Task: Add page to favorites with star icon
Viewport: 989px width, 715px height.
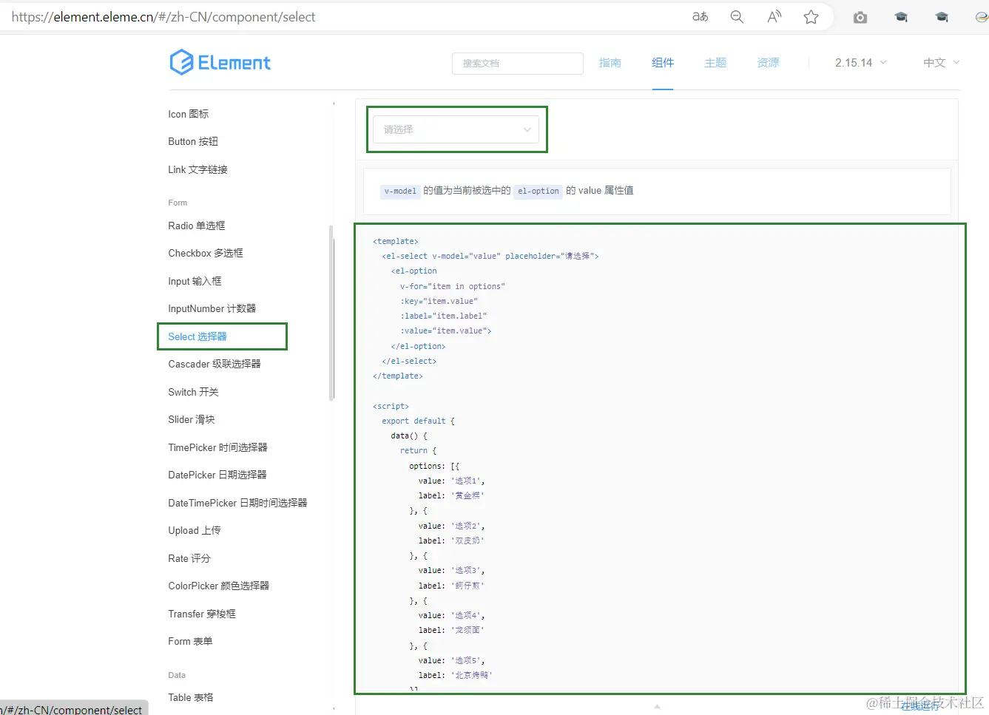Action: coord(811,17)
